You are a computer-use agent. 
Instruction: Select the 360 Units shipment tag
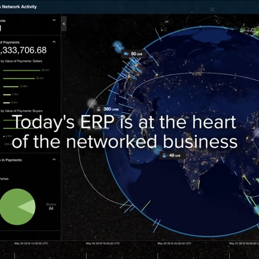coord(108,109)
